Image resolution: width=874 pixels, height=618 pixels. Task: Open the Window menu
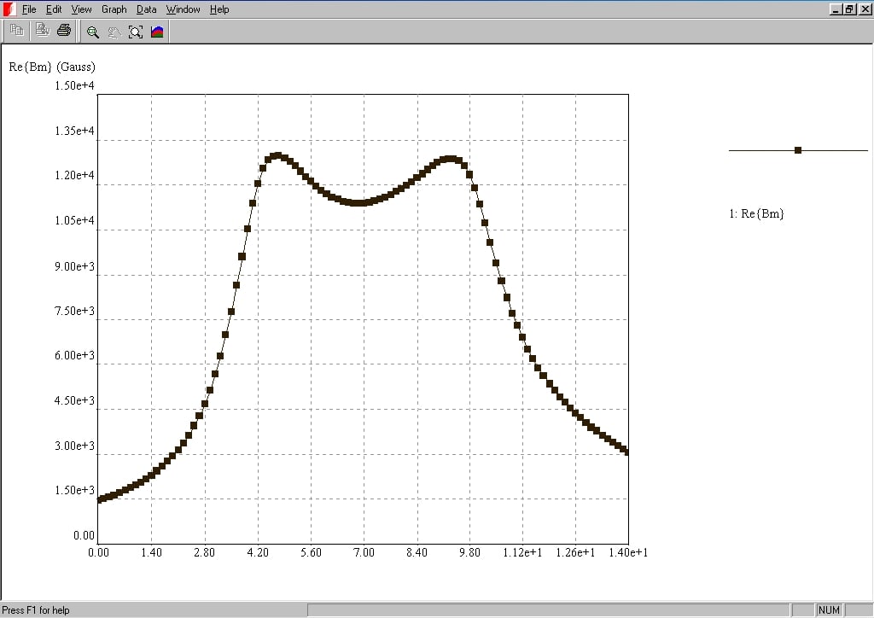click(183, 9)
